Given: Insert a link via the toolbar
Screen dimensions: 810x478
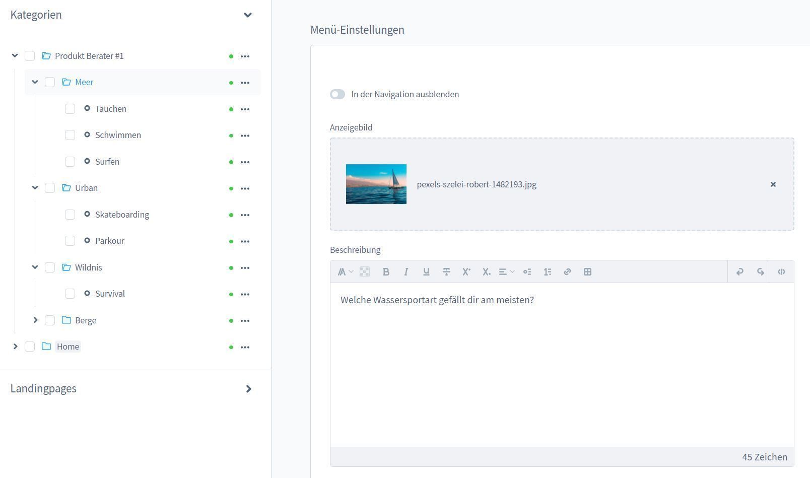Looking at the screenshot, I should pyautogui.click(x=567, y=272).
